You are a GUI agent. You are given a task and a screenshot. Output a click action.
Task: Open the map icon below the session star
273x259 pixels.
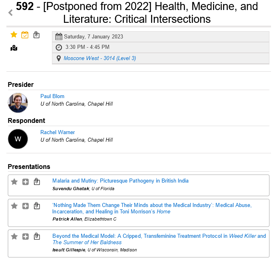(x=14, y=48)
